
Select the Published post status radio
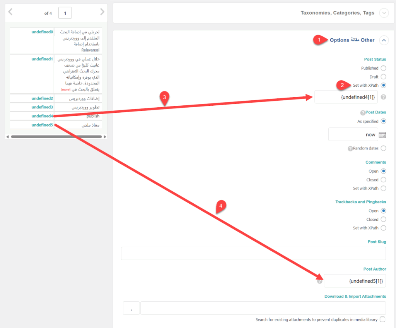click(x=383, y=68)
